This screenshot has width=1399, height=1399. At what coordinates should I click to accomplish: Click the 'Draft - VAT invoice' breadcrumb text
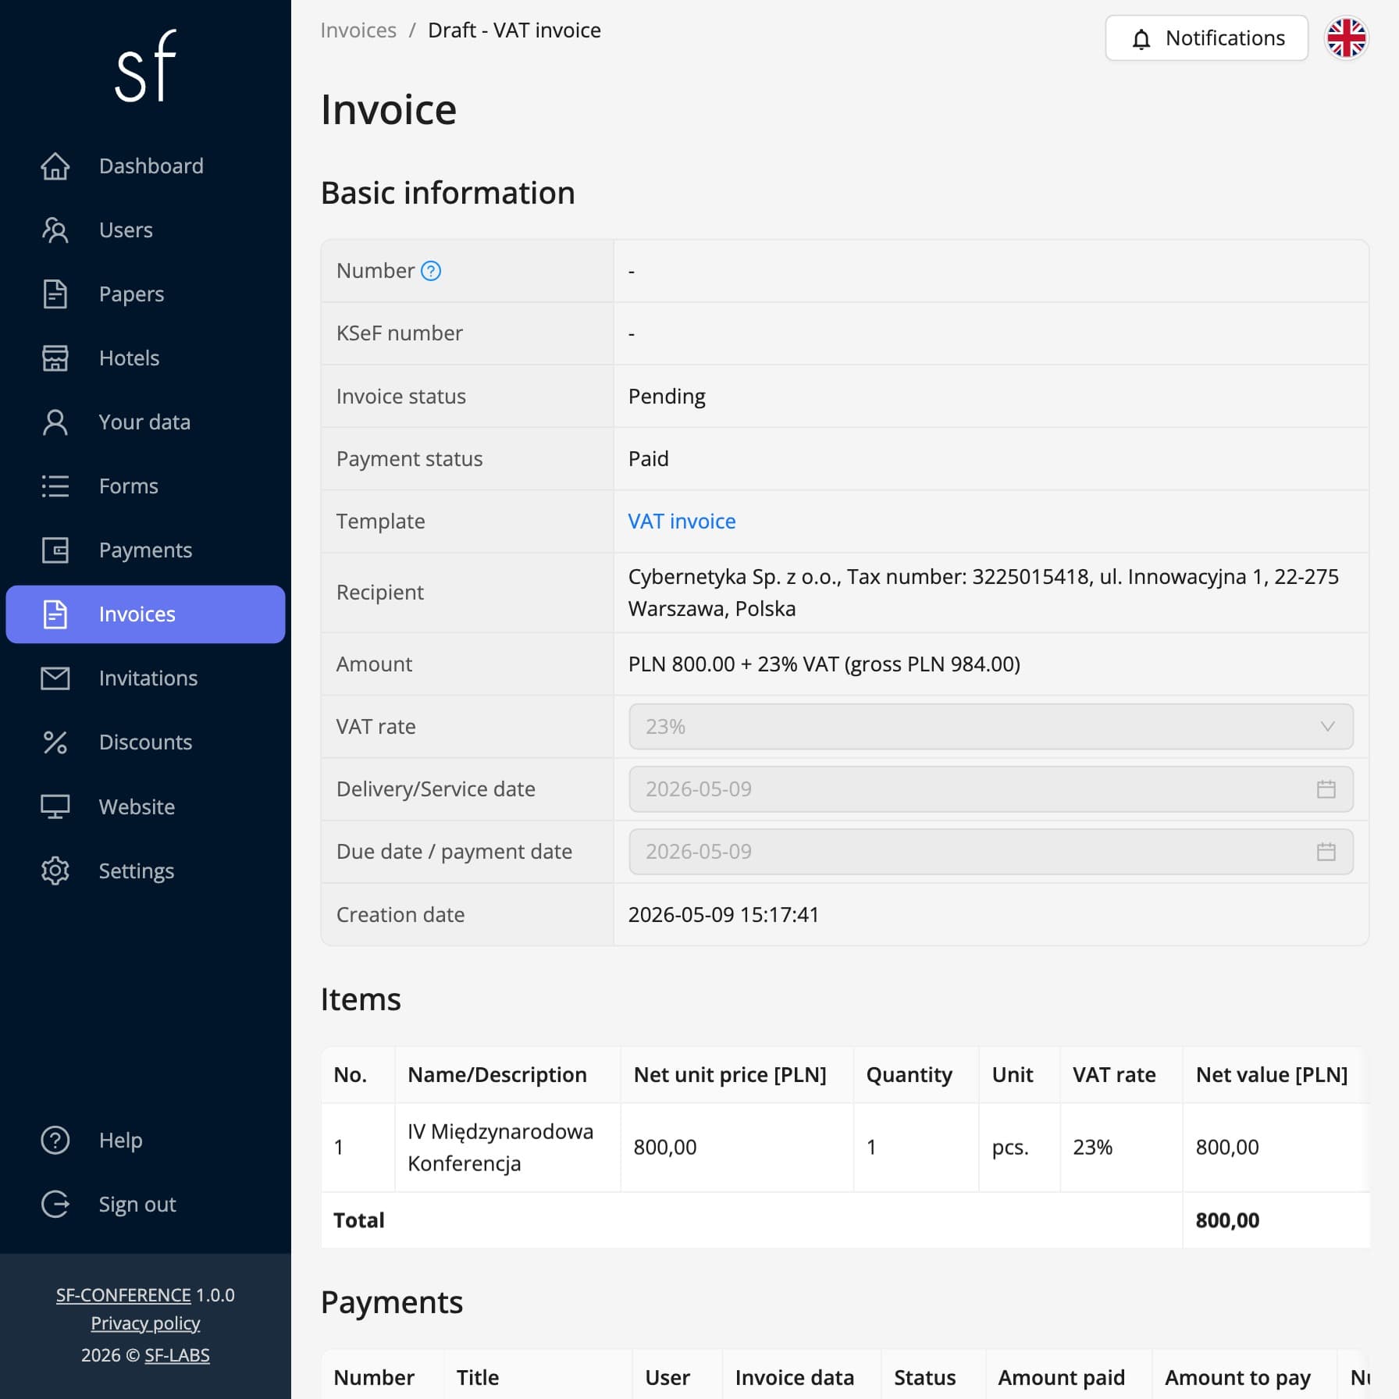[514, 30]
